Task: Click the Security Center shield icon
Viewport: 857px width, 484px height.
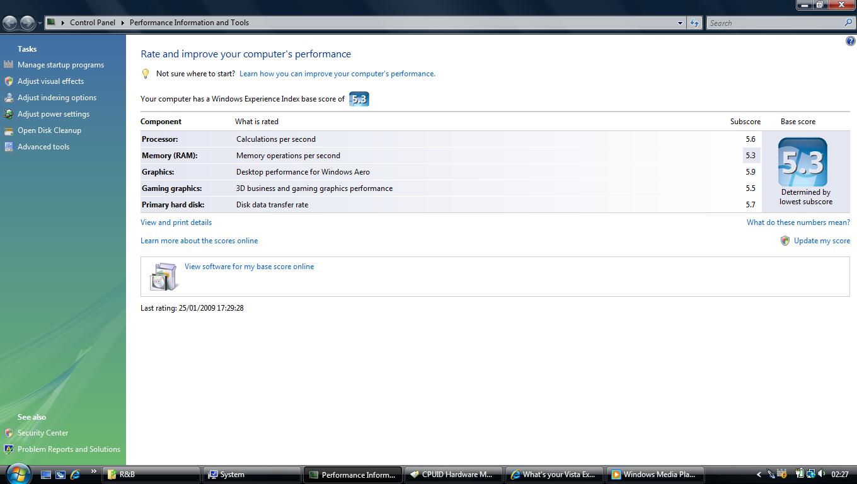Action: 8,433
